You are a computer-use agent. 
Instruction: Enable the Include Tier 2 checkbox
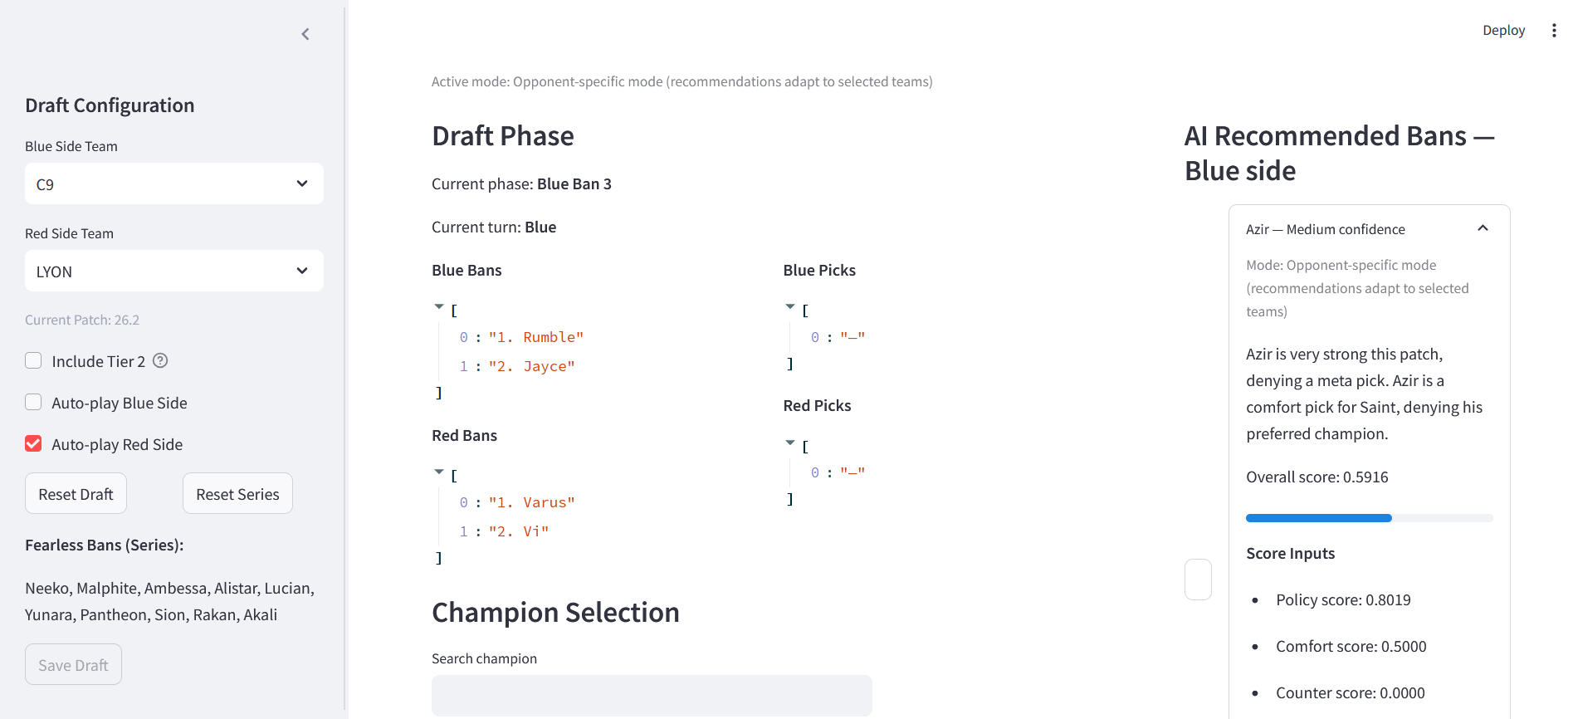coord(33,360)
